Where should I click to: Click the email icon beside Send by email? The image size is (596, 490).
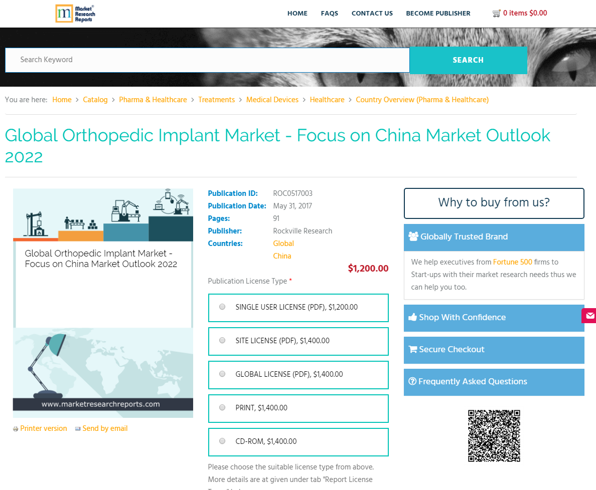[x=78, y=428]
